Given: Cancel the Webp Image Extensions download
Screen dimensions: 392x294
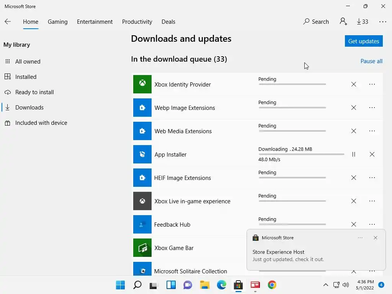Looking at the screenshot, I should 353,108.
